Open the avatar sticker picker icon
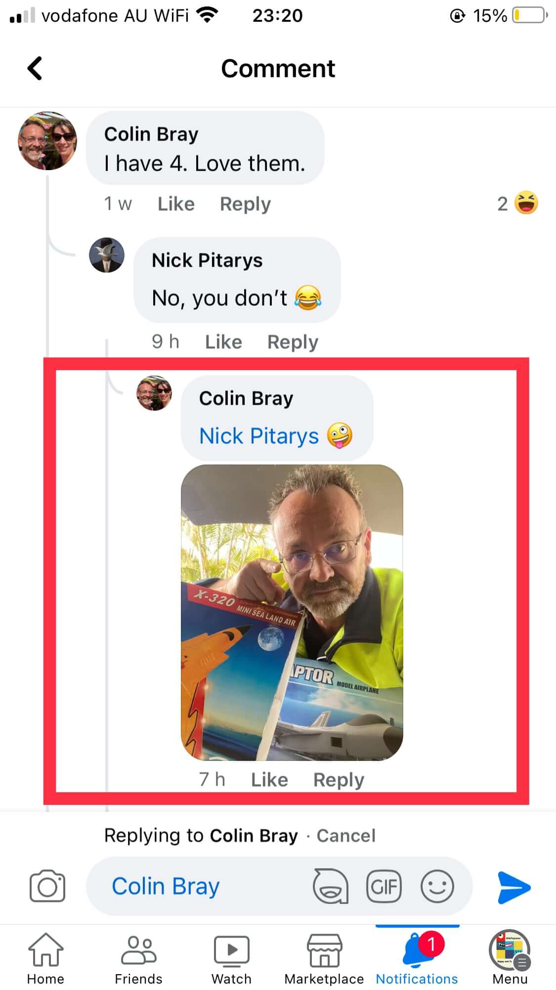This screenshot has width=556, height=990. tap(330, 886)
